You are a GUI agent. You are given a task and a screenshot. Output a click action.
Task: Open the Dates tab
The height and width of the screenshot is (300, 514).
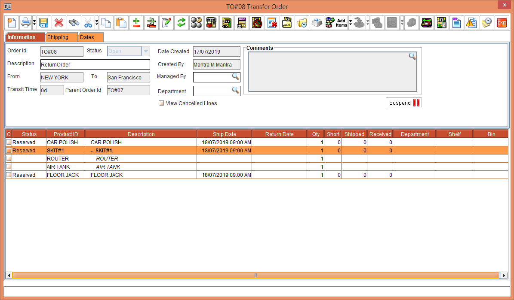[87, 37]
